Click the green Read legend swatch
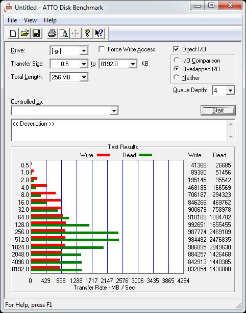This screenshot has height=313, width=246. coord(145,155)
